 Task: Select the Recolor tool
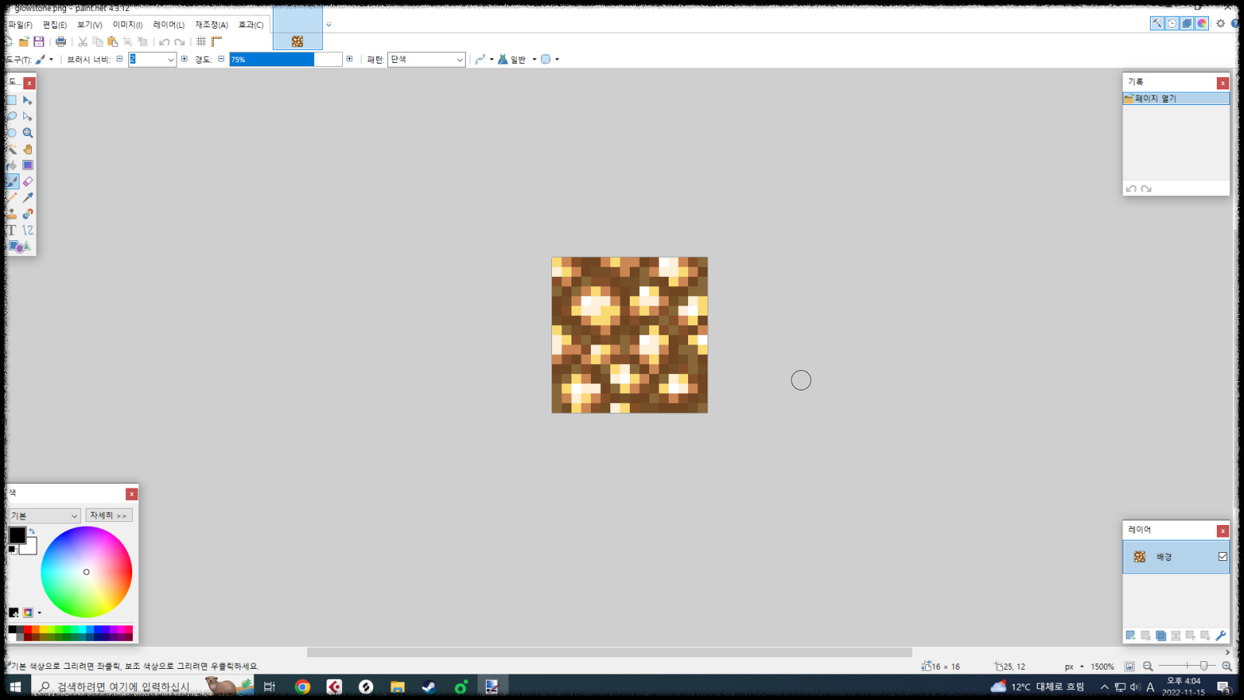(28, 214)
